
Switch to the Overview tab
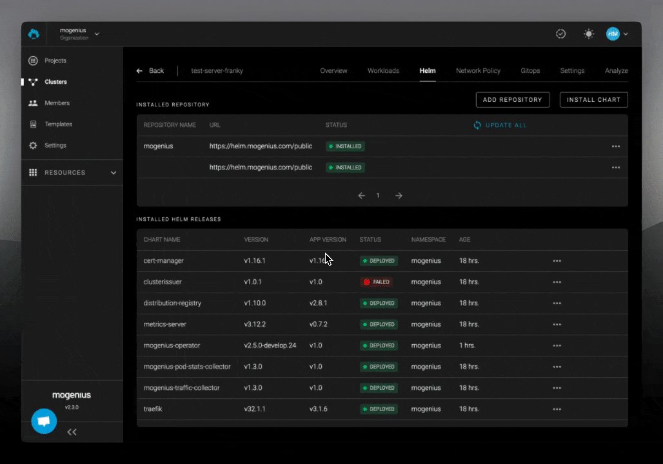[333, 71]
